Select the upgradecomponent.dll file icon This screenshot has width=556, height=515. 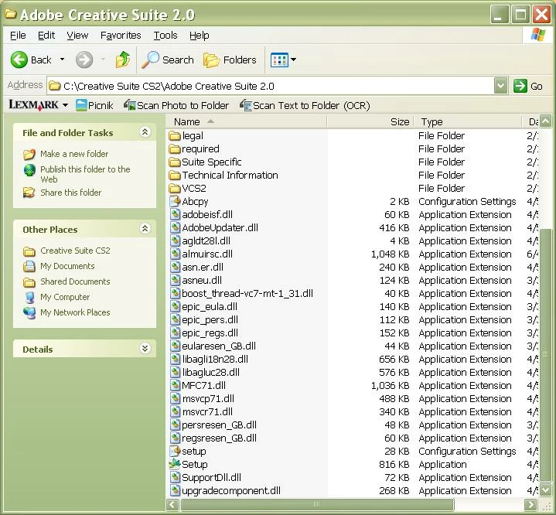175,490
